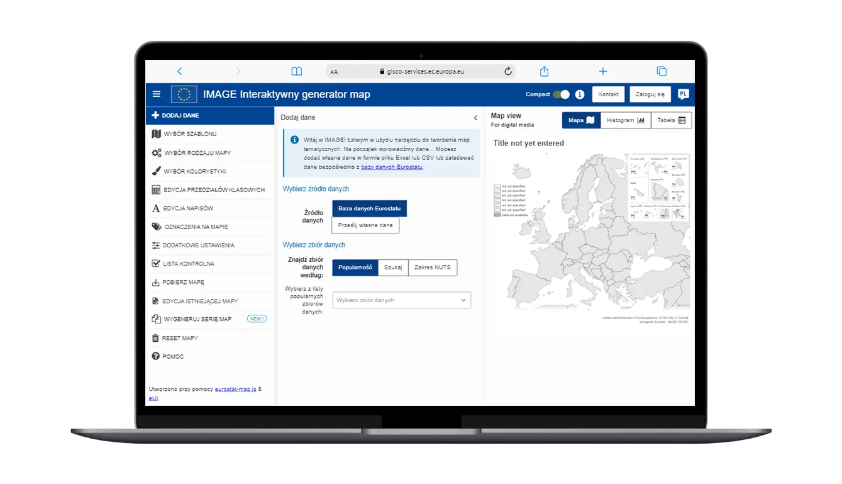Viewport: 842px width, 484px height.
Task: Switch to the Tabela view tab
Action: pyautogui.click(x=671, y=120)
